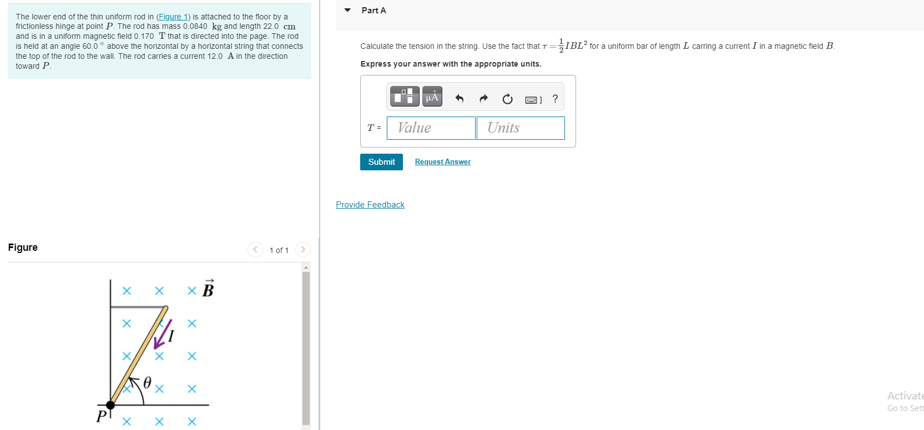The width and height of the screenshot is (924, 430).
Task: Redo the answer edit
Action: pyautogui.click(x=483, y=99)
